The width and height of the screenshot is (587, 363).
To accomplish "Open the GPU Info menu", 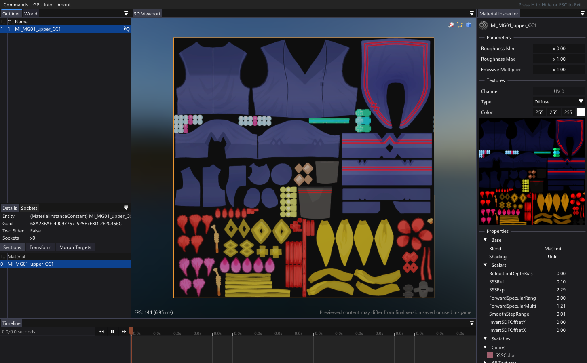I will pos(43,5).
